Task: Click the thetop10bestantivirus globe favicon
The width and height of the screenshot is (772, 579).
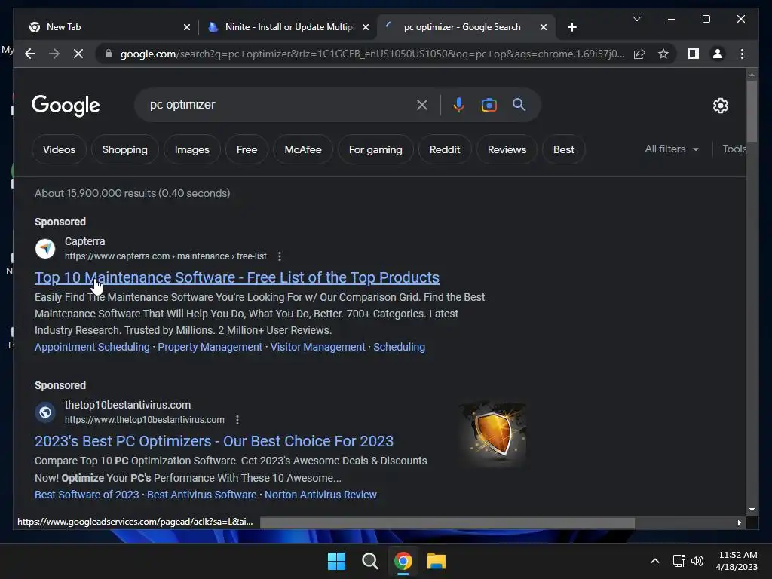Action: pyautogui.click(x=44, y=412)
